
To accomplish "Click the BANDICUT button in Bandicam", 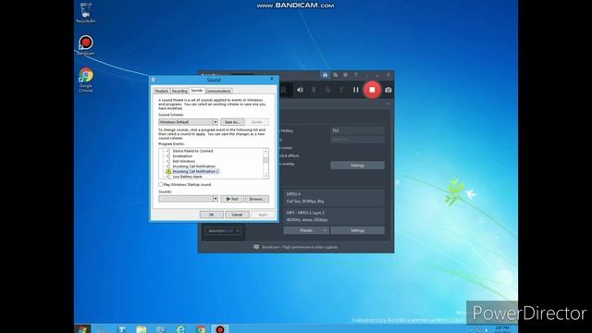I will (x=223, y=230).
